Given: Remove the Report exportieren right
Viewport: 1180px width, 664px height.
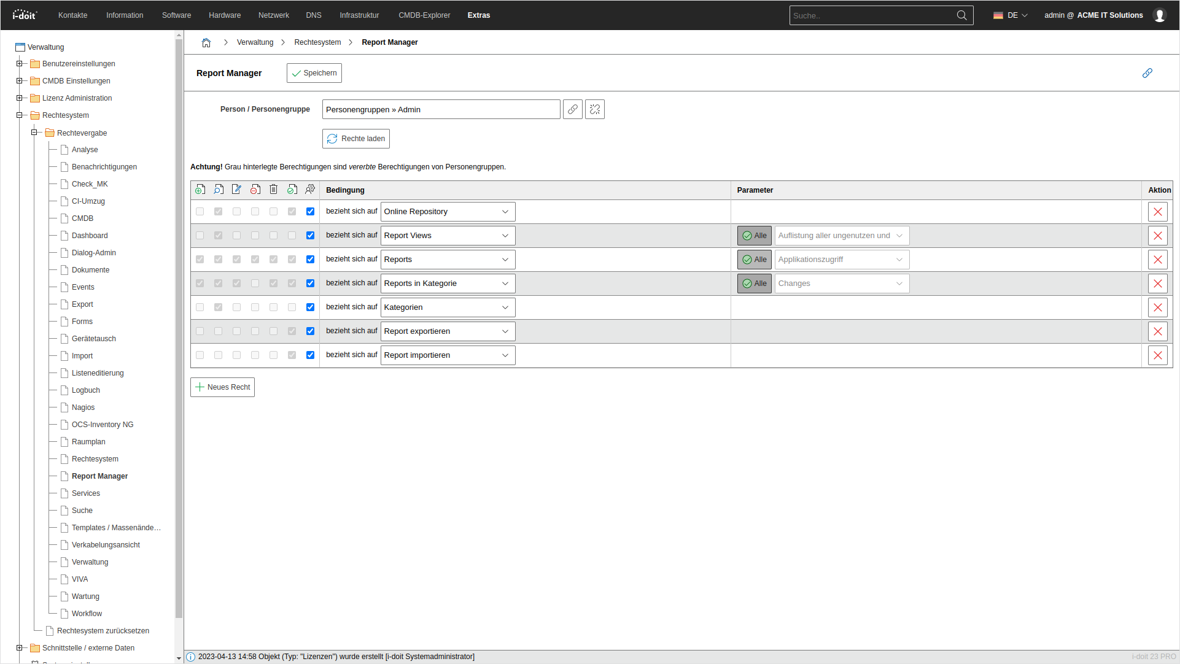Looking at the screenshot, I should pyautogui.click(x=1157, y=331).
